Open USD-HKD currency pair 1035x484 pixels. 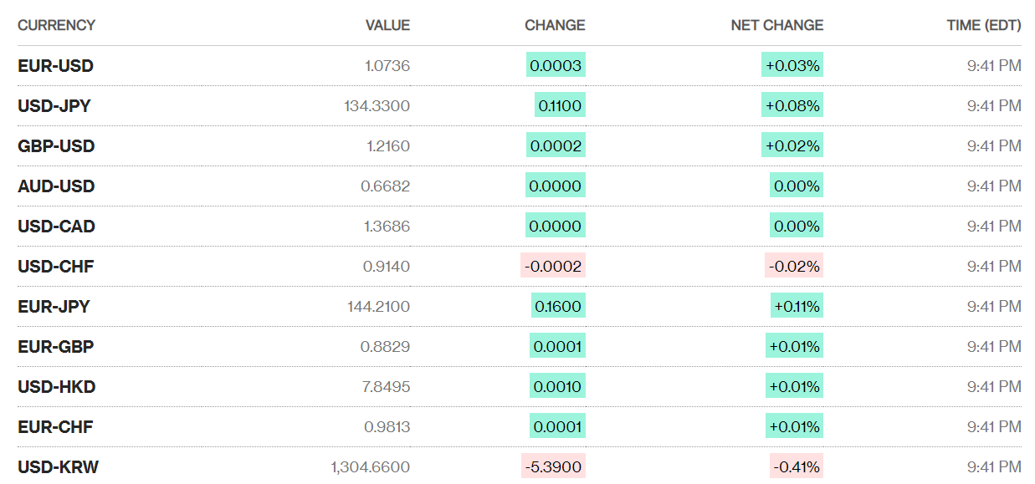(x=56, y=387)
